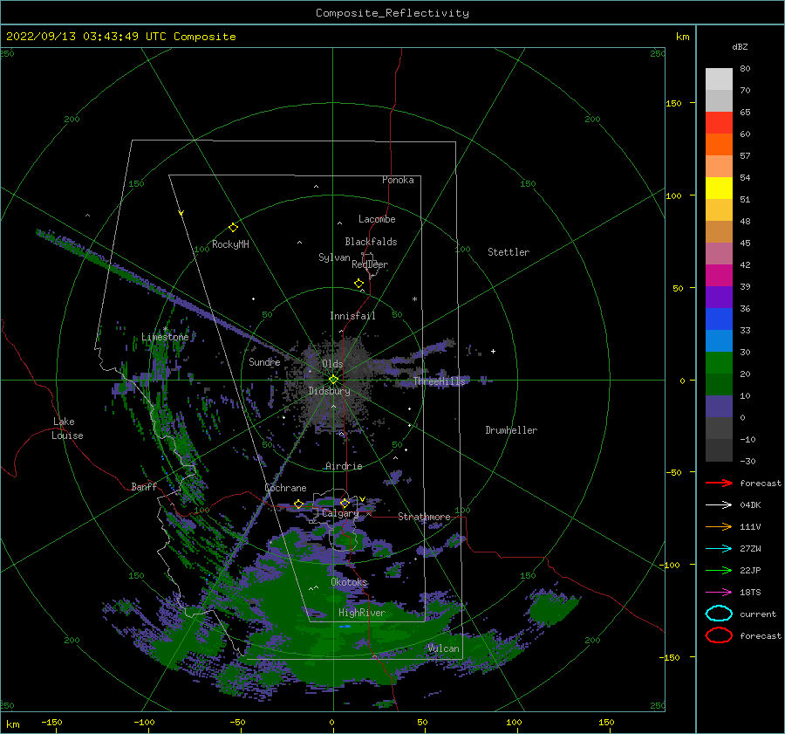Click the green 22JP arrow icon

coord(719,570)
